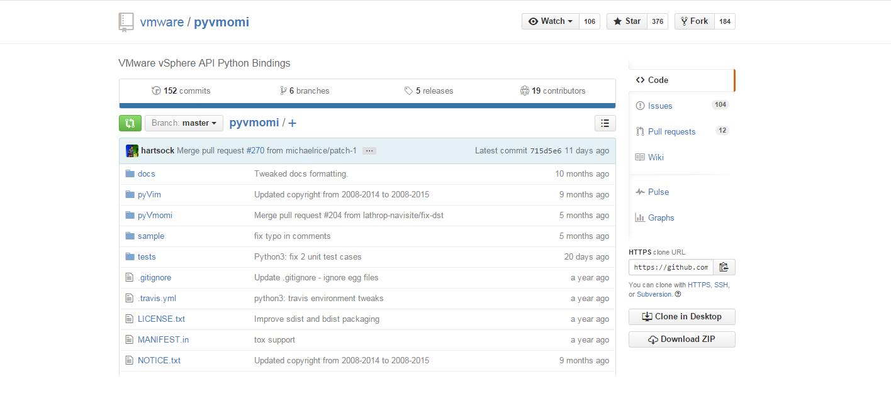Click the repository book icon beside vmware
The image size is (891, 396).
pyautogui.click(x=126, y=22)
